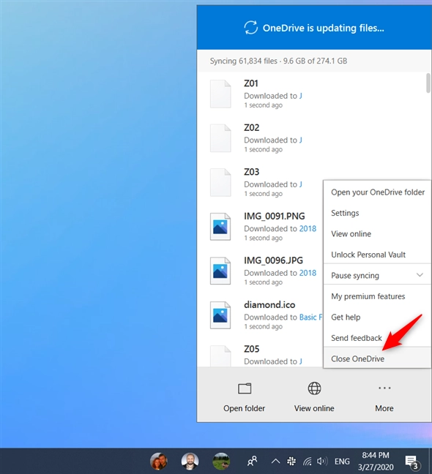
Task: Select Open your OneDrive folder
Action: (x=378, y=192)
